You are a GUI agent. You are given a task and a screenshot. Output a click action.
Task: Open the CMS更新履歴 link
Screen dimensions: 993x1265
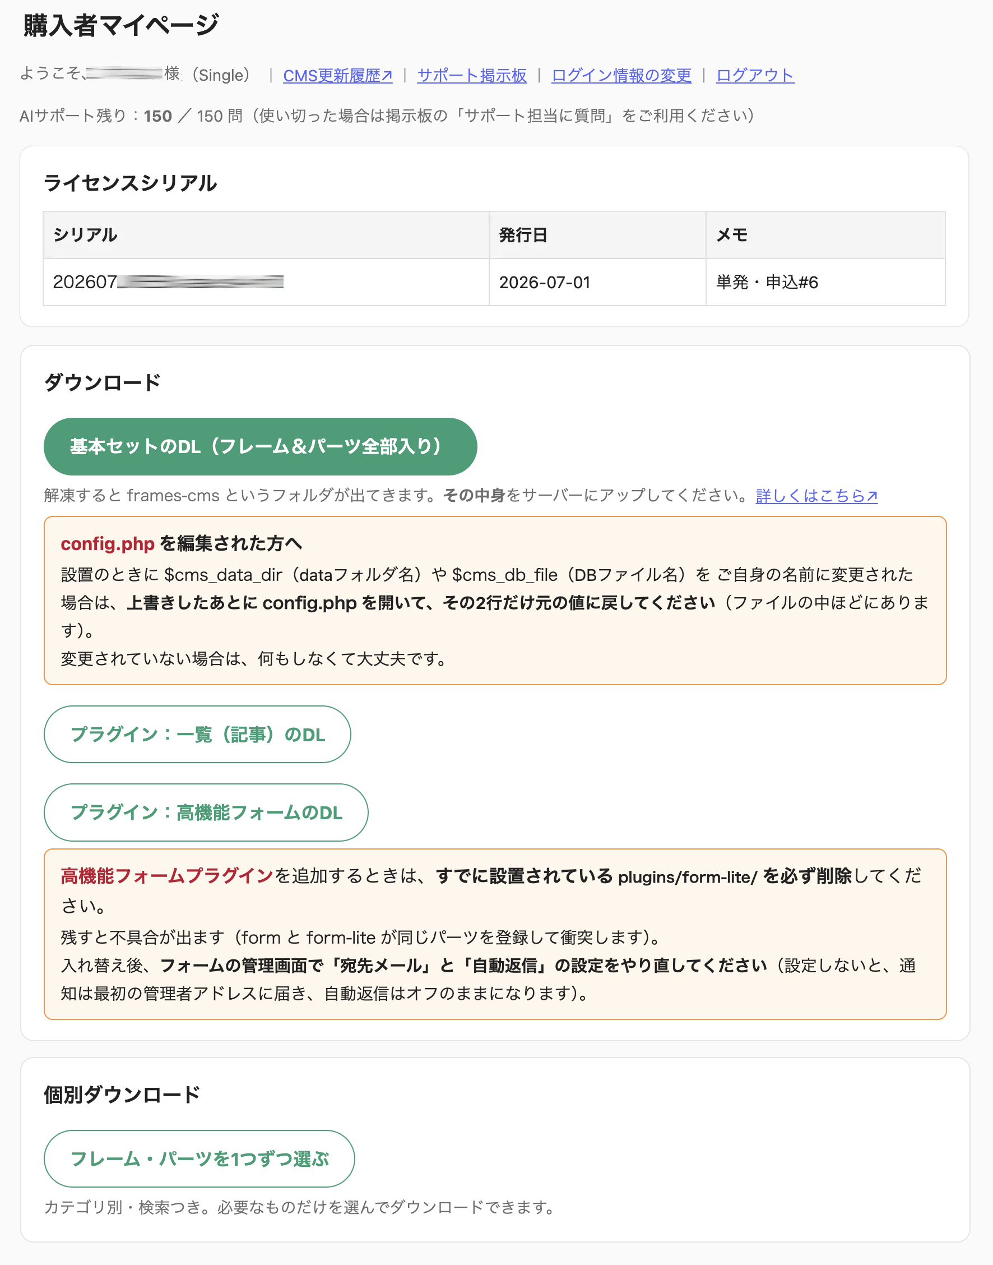pos(337,76)
